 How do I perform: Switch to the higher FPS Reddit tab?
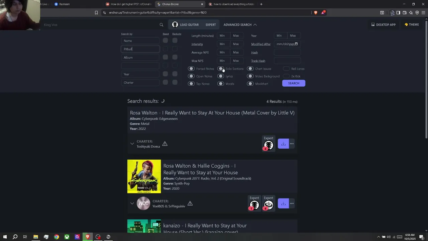tap(129, 4)
